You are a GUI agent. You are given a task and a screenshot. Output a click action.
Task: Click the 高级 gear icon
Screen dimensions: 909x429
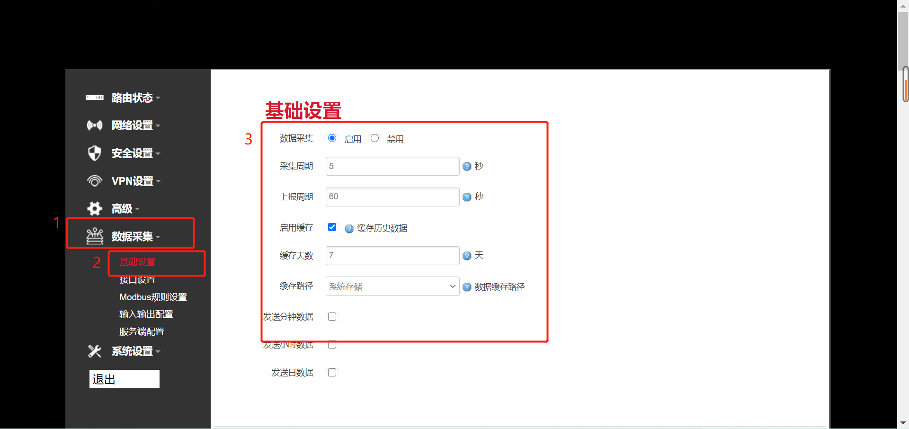(x=95, y=208)
